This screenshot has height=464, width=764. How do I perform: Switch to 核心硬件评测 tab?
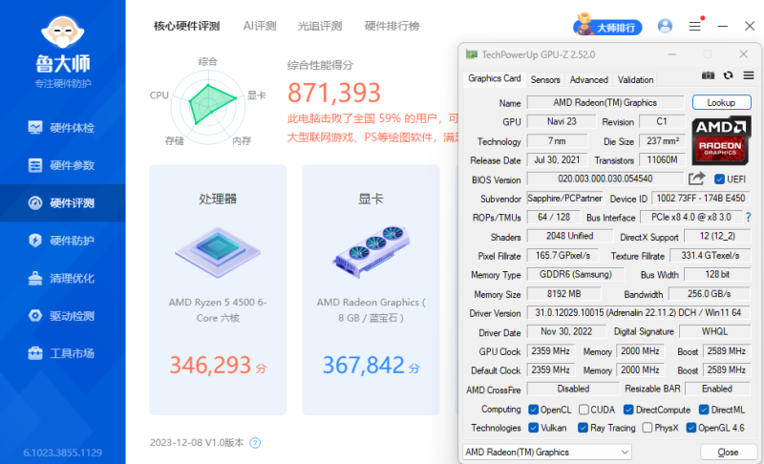186,26
